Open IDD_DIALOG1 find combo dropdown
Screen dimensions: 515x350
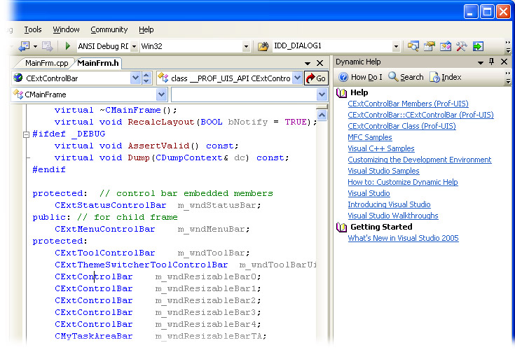tap(396, 46)
